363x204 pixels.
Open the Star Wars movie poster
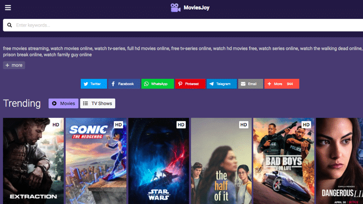(x=158, y=161)
